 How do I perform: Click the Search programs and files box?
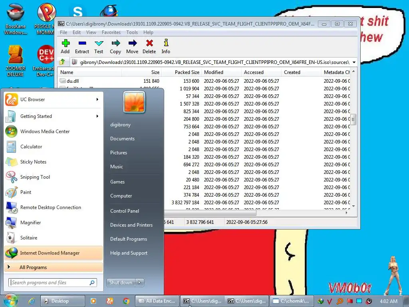(53, 283)
